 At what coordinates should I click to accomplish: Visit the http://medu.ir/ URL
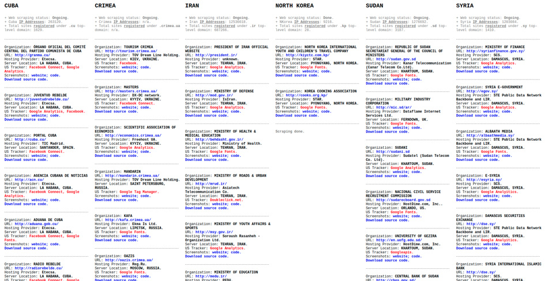coord(211,276)
